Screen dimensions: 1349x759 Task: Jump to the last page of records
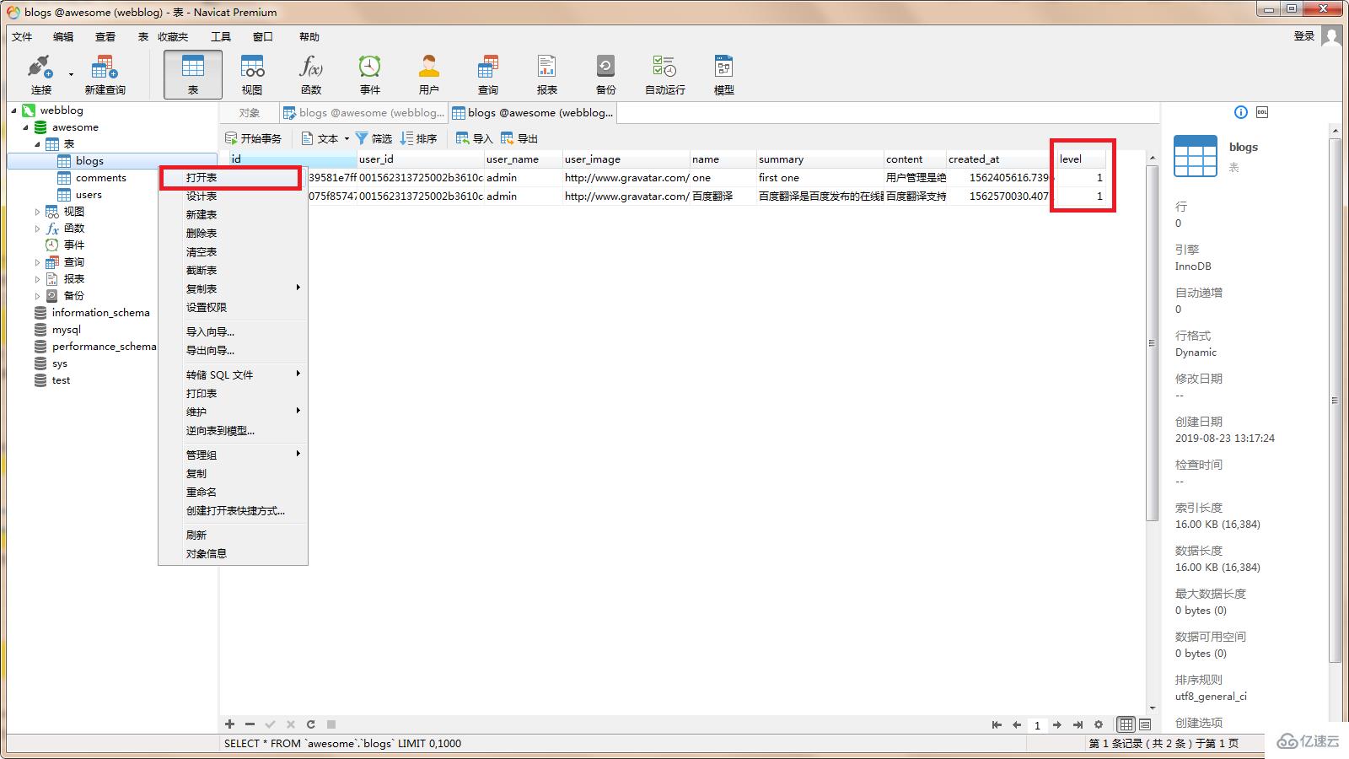(x=1078, y=724)
